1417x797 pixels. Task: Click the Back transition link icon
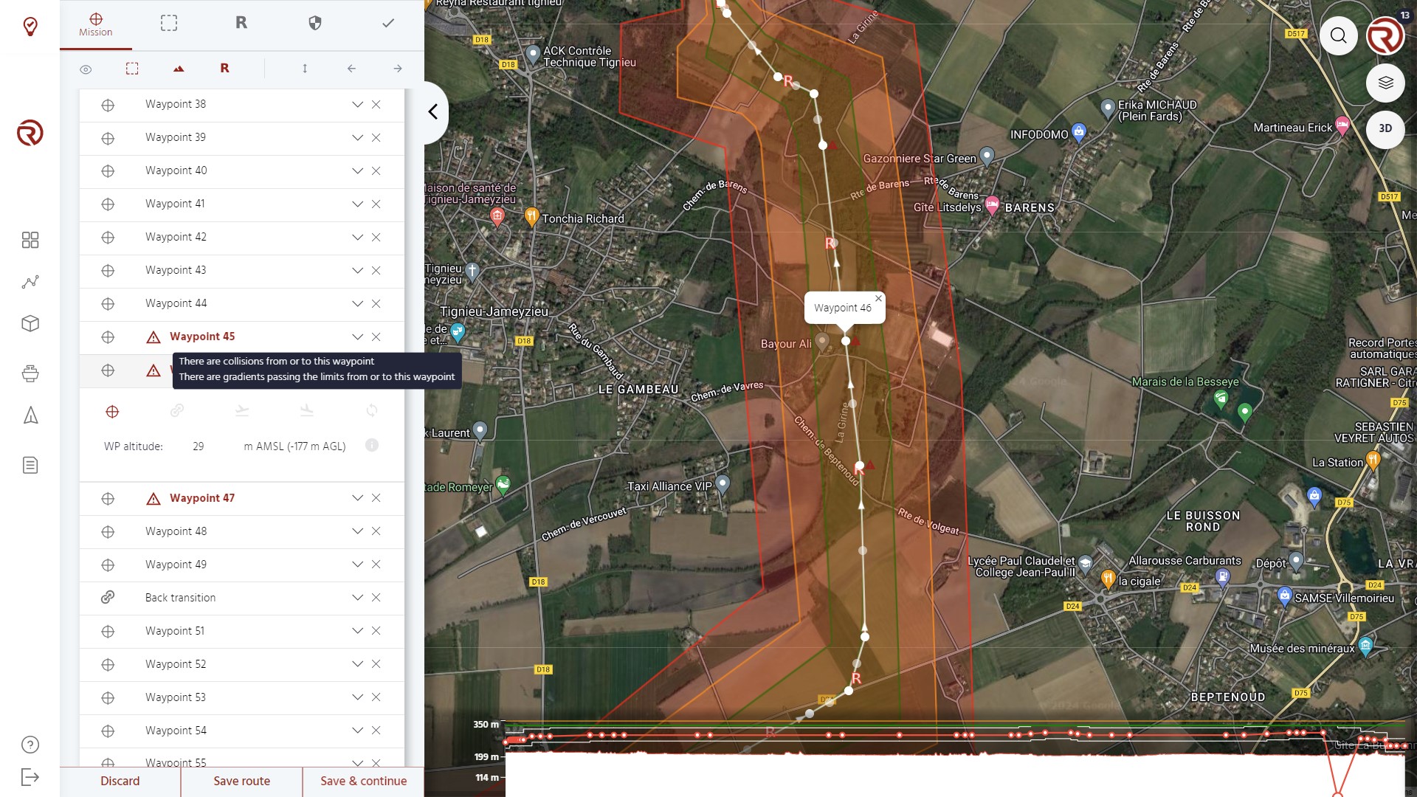point(108,597)
